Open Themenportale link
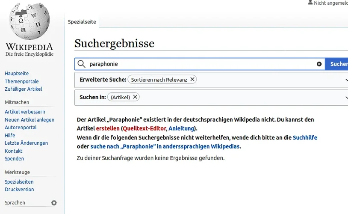The width and height of the screenshot is (348, 214). tap(22, 81)
